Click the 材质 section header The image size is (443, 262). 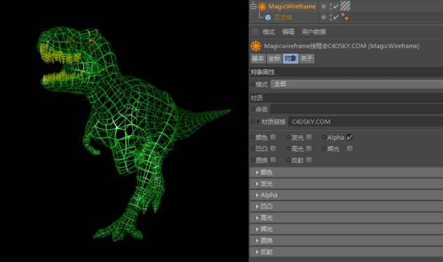coord(346,98)
